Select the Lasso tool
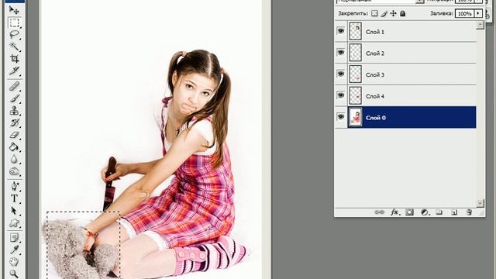Image resolution: width=496 pixels, height=279 pixels. 14,34
